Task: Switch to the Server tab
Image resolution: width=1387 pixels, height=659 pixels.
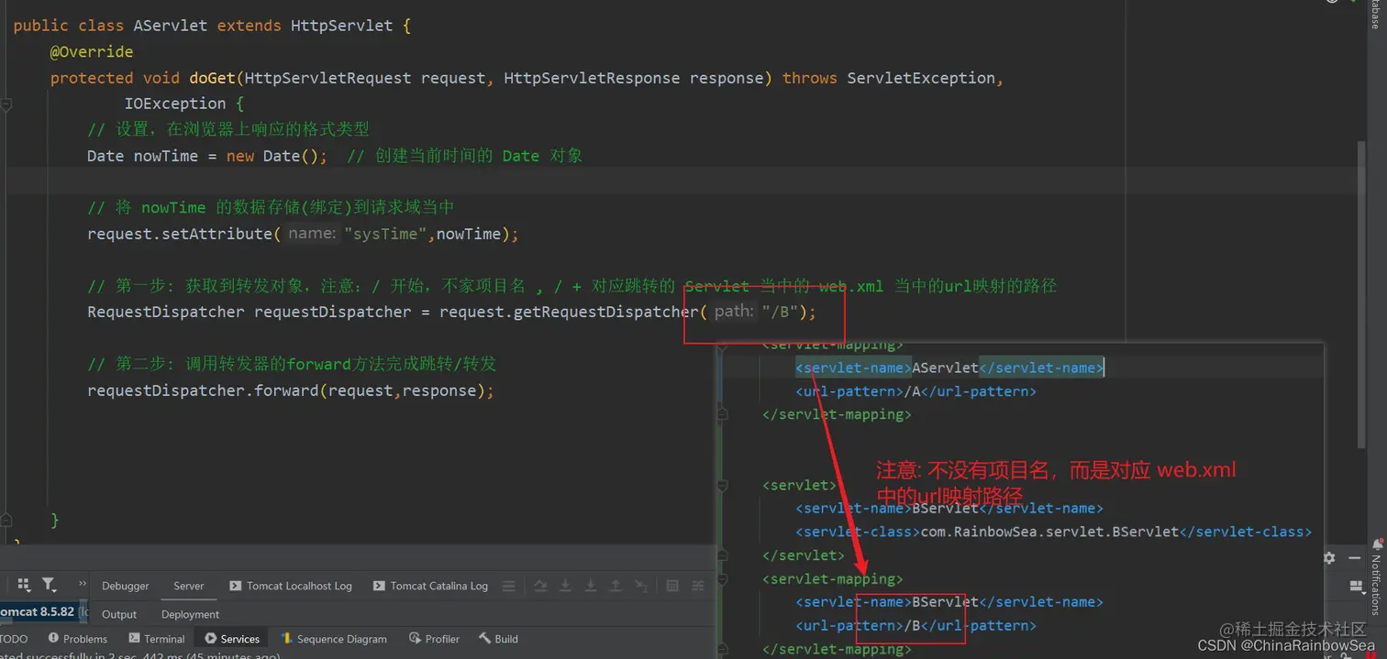Action: [x=189, y=586]
